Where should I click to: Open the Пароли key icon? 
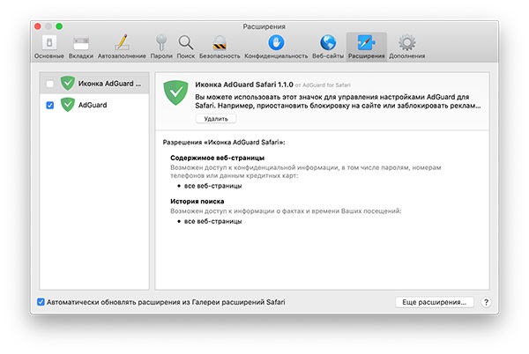click(x=161, y=42)
